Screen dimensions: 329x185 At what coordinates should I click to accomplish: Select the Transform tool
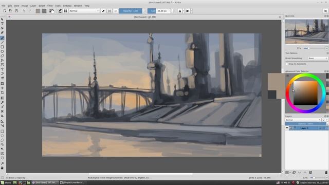pos(2,83)
